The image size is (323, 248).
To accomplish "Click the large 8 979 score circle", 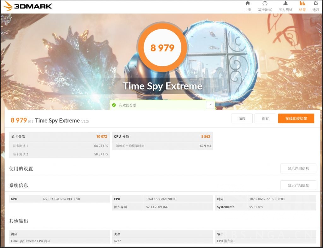I will (x=162, y=48).
